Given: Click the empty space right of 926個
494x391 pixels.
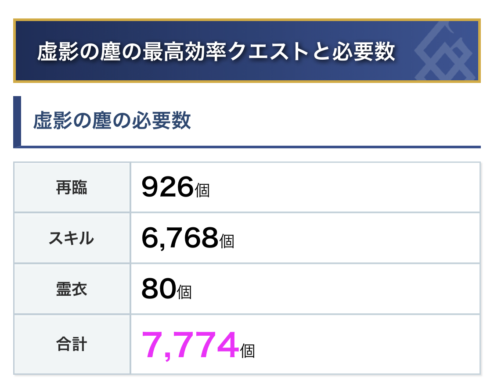Looking at the screenshot, I should tap(343, 187).
